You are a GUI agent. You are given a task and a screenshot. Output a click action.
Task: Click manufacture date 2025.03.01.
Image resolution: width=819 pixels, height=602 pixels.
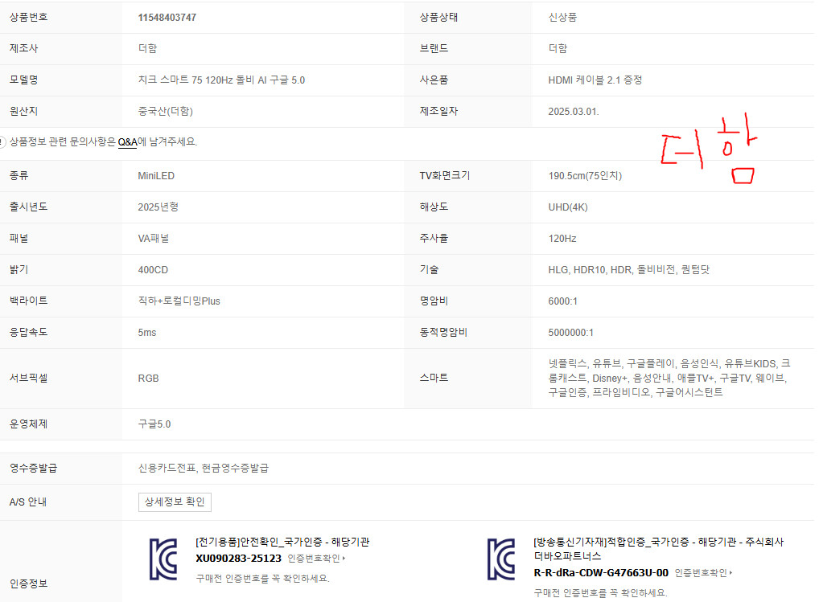pyautogui.click(x=574, y=111)
